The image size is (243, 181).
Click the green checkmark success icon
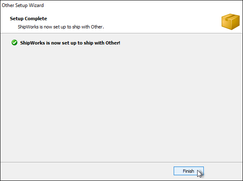(x=14, y=42)
